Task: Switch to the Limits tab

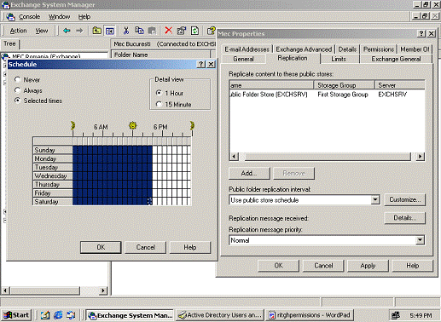Action: pos(339,59)
